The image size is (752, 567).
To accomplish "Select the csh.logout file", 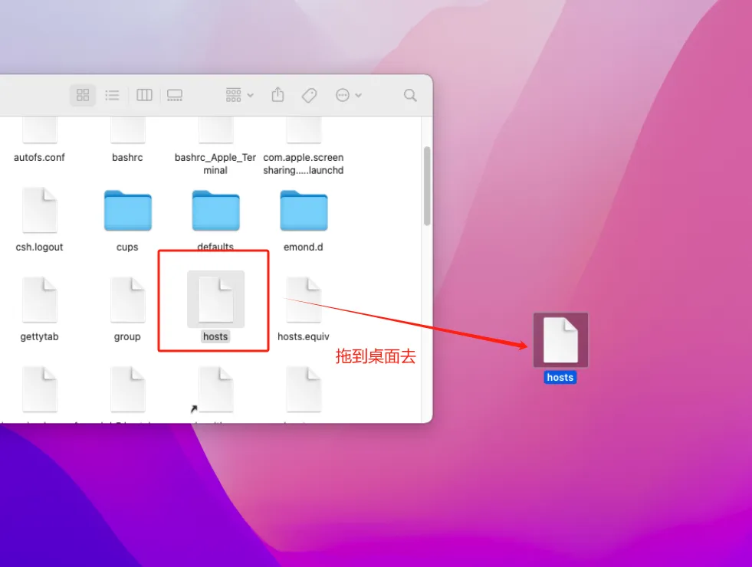I will coord(39,211).
